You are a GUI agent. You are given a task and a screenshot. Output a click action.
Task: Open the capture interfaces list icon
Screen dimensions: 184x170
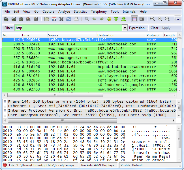pos(6,19)
